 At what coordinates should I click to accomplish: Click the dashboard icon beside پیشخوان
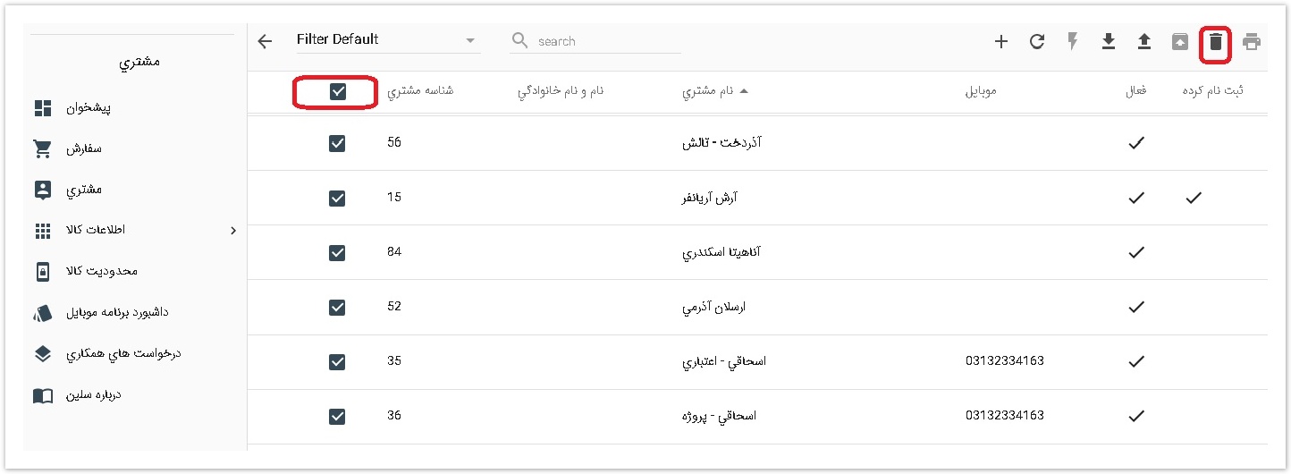click(43, 108)
